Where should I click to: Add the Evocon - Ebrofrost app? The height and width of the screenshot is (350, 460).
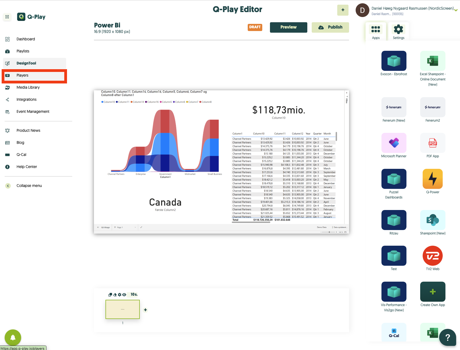394,61
